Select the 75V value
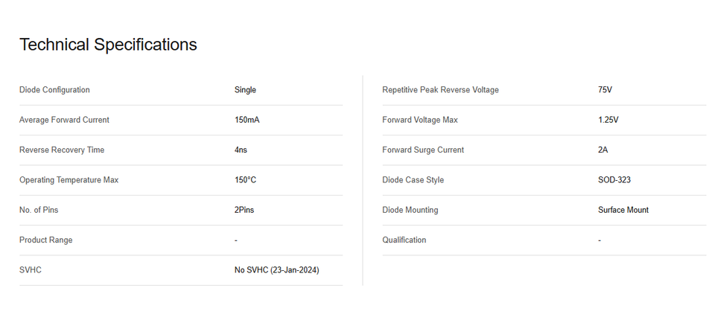Image resolution: width=715 pixels, height=323 pixels. [x=605, y=90]
